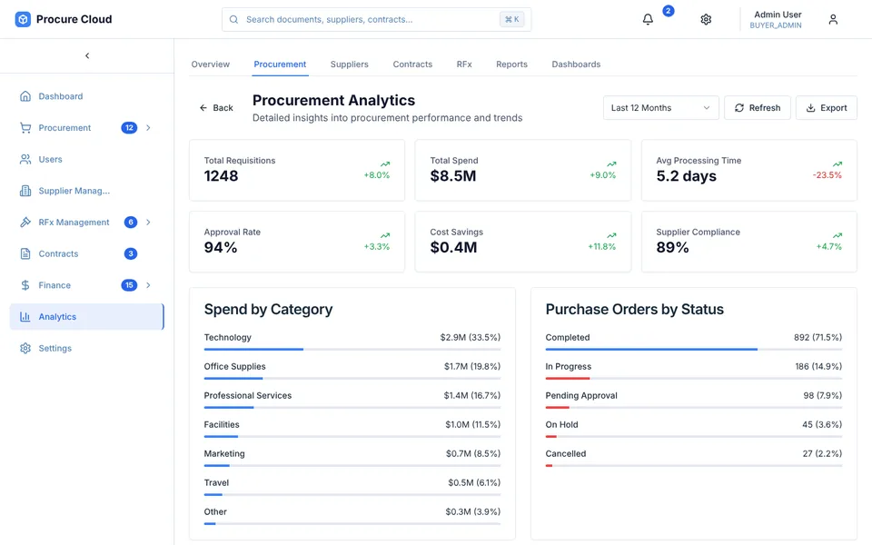Click the Professional Services $1.4M (16.7%) value
This screenshot has height=545, width=872.
tap(471, 395)
